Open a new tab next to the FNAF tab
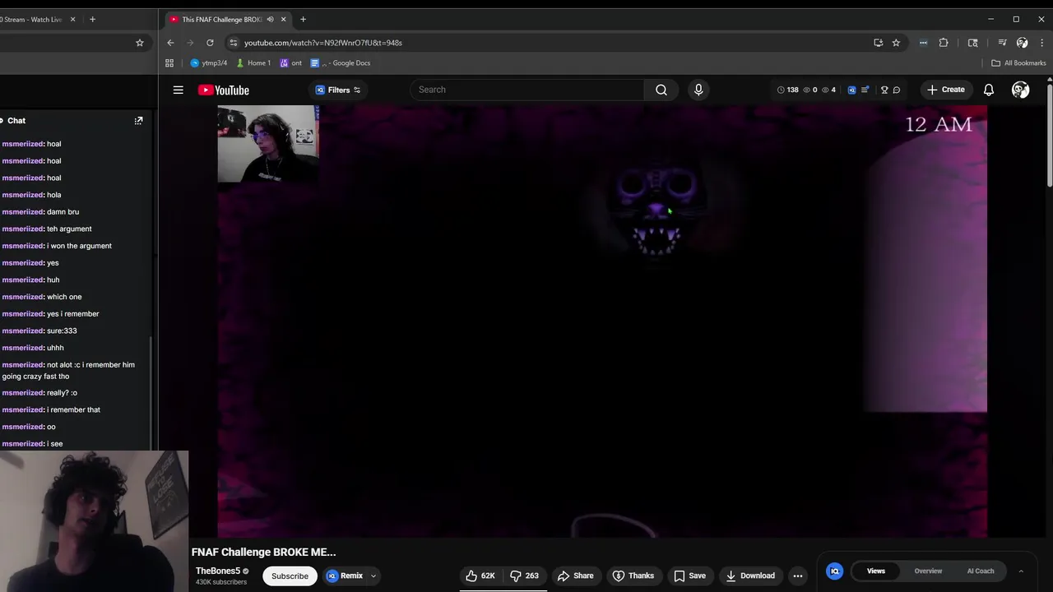 click(303, 20)
